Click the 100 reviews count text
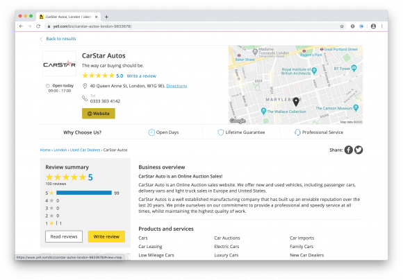403x280 pixels. point(56,184)
